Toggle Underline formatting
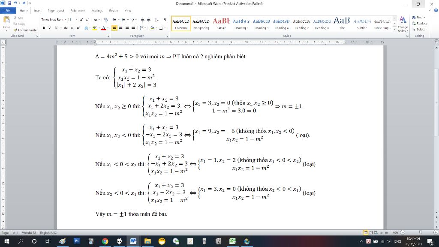Image resolution: width=439 pixels, height=247 pixels. coord(56,28)
